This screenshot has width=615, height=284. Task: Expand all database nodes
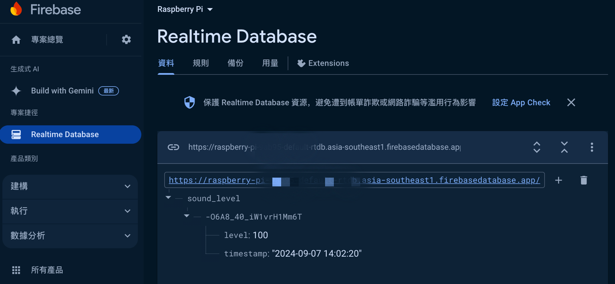(x=537, y=147)
